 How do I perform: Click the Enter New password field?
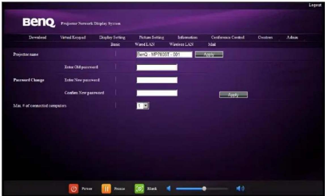157,80
